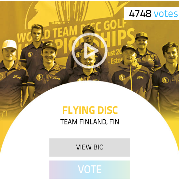Click the 4748 votes counter badge
The image size is (180, 180).
152,14
